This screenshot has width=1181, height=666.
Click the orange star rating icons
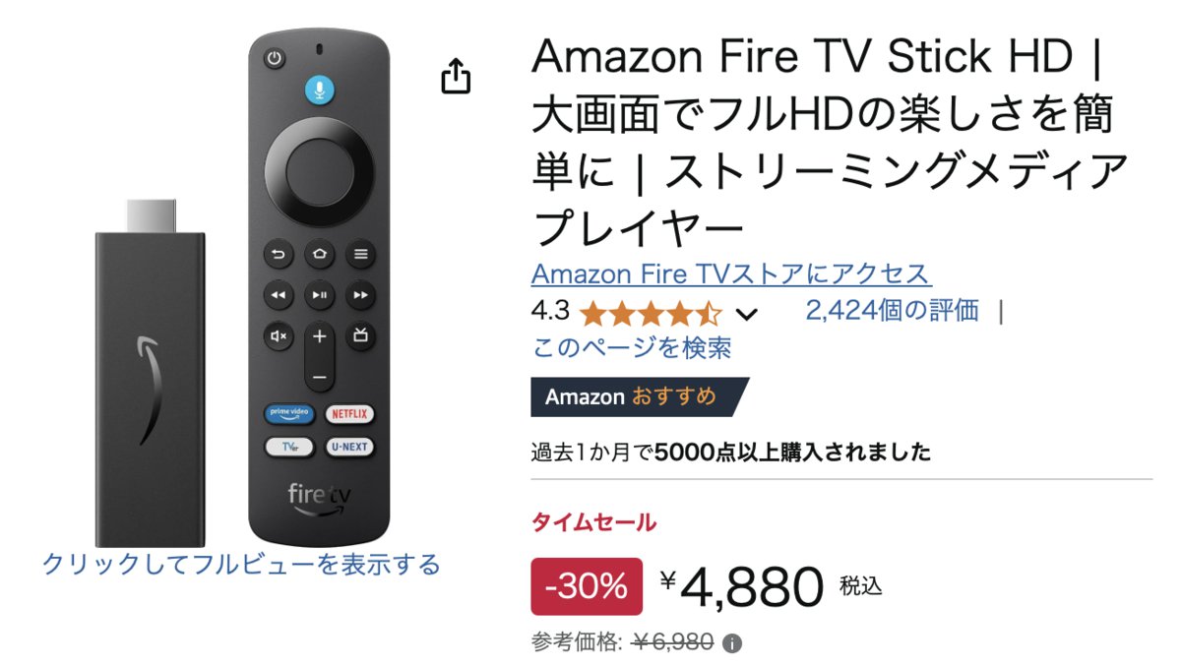click(651, 314)
